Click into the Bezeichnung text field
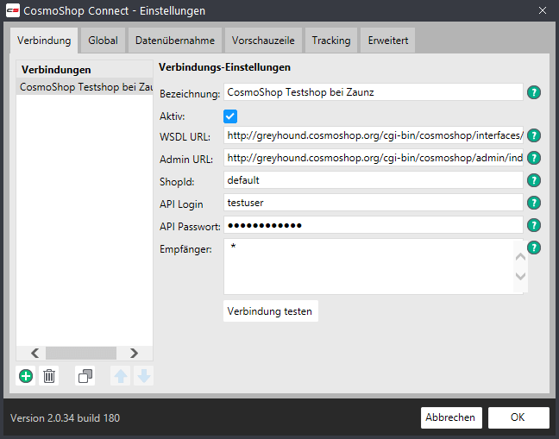 pyautogui.click(x=374, y=92)
